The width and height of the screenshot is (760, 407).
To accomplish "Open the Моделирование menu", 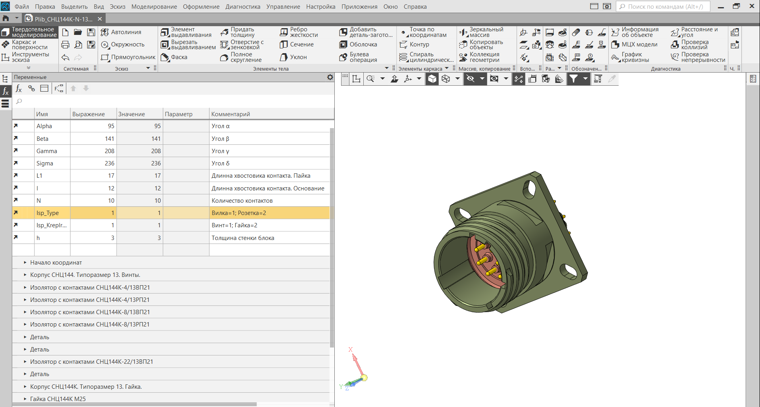I will pos(154,7).
